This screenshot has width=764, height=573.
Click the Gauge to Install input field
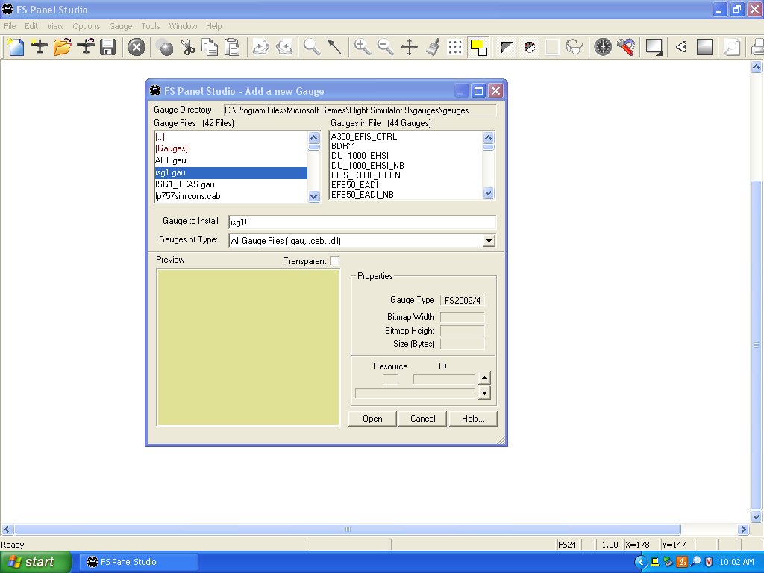(x=362, y=222)
